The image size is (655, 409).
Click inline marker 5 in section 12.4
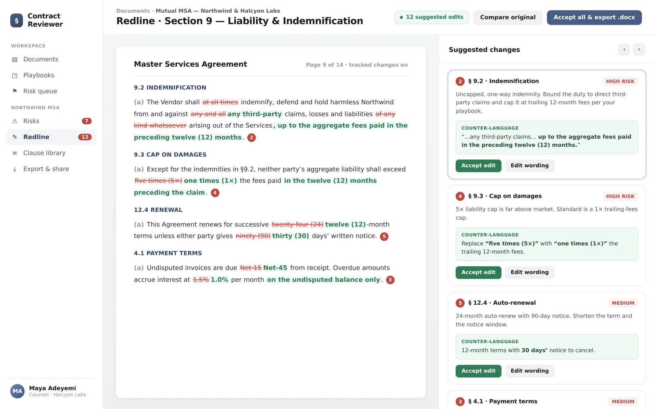tap(384, 236)
